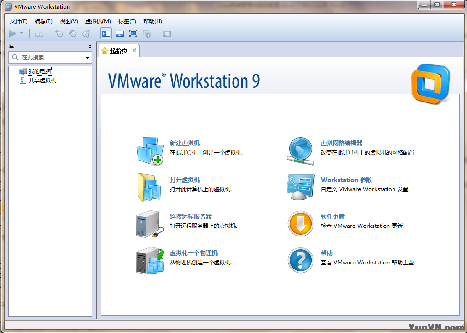The width and height of the screenshot is (467, 333).
Task: Expand the library search dropdown arrow
Action: click(88, 58)
